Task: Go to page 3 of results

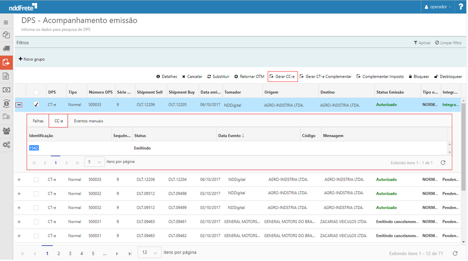Action: (x=70, y=253)
